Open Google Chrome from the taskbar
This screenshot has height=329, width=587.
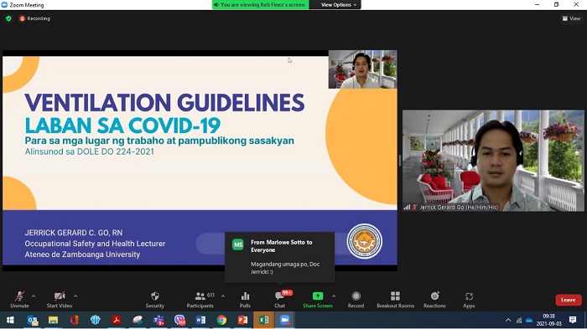pyautogui.click(x=221, y=320)
